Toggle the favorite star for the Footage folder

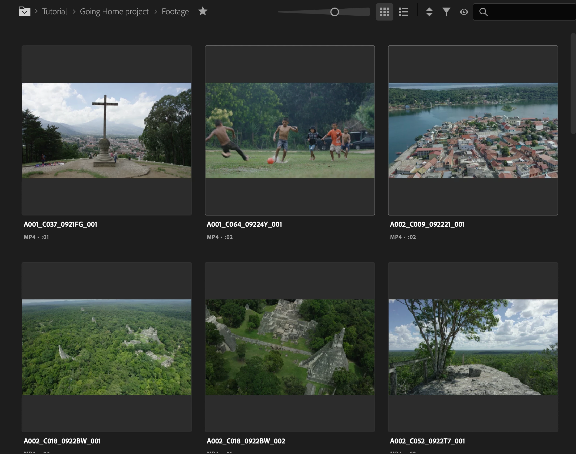203,11
